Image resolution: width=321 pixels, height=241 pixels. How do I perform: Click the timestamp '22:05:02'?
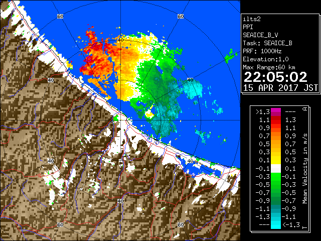(x=275, y=77)
